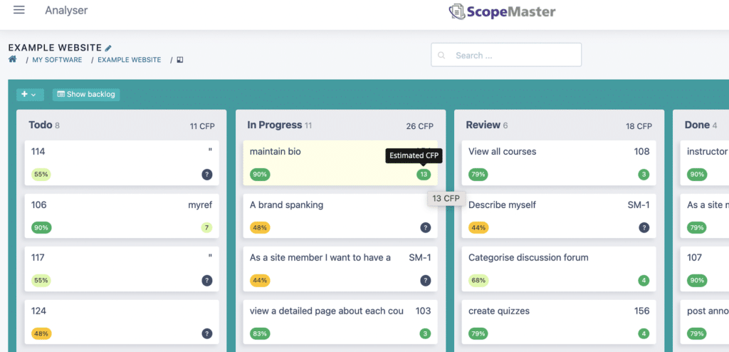This screenshot has height=352, width=729.
Task: Open the As a site member I want card
Action: (340, 269)
